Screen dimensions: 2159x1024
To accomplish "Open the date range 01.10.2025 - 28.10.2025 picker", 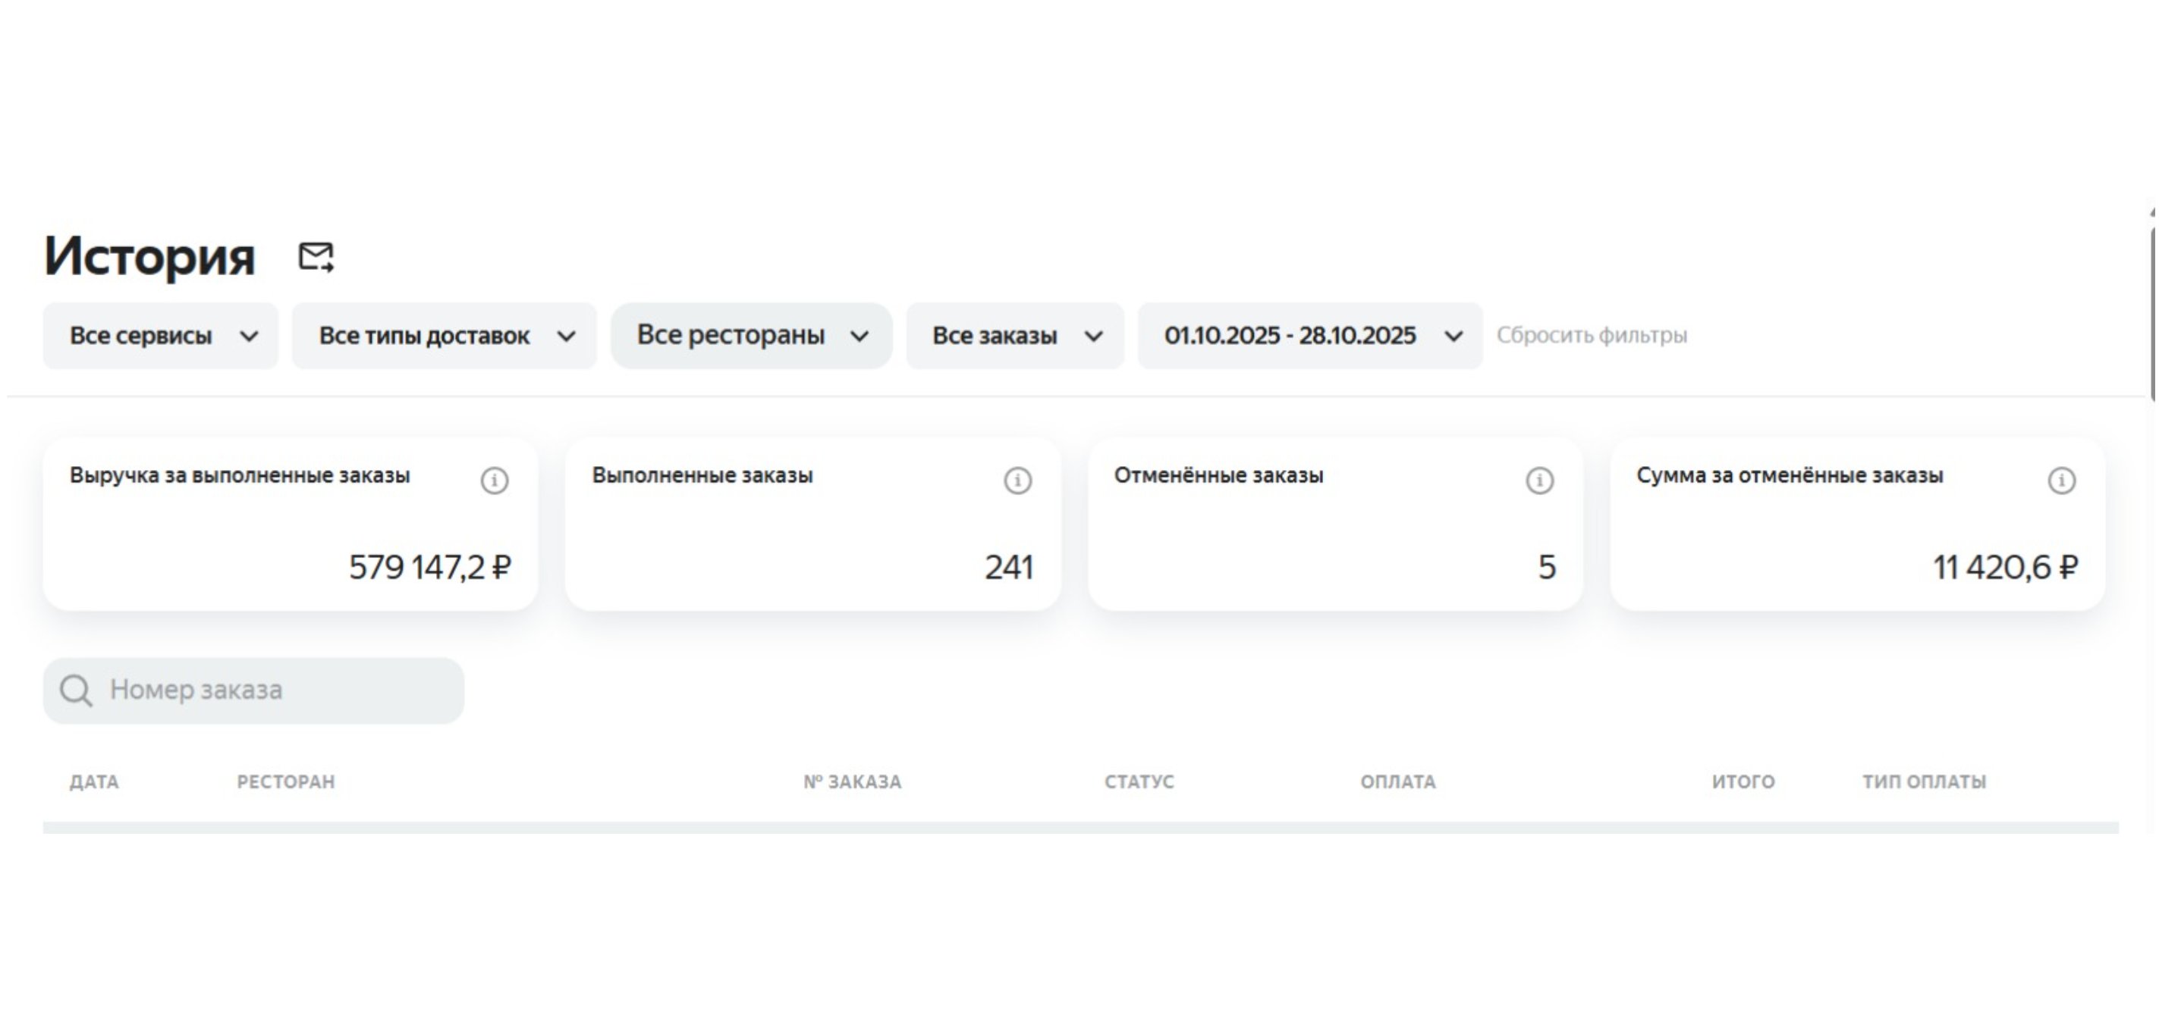I will [1310, 336].
